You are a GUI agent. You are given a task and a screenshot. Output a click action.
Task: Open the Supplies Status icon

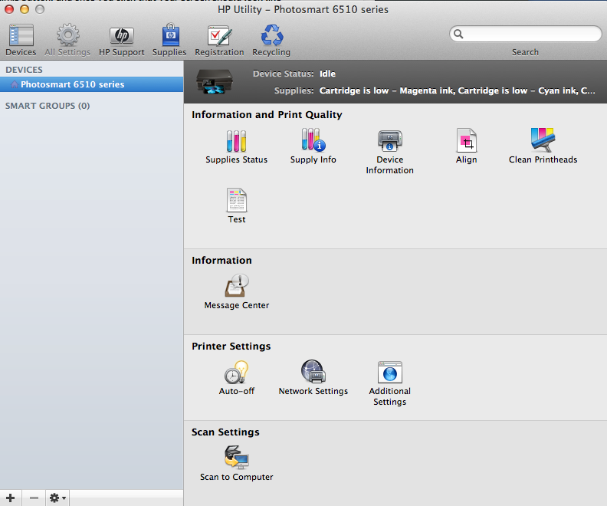coord(236,141)
